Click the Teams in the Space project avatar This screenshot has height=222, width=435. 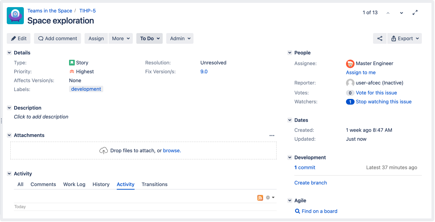(x=15, y=16)
